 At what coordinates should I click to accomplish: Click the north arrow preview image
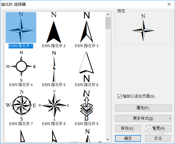pos(143,27)
